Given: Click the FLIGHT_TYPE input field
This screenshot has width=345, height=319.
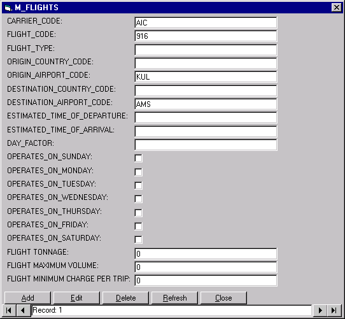Looking at the screenshot, I should 206,50.
